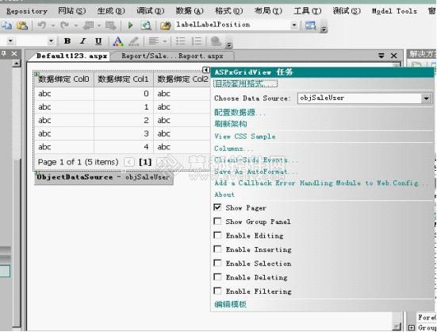Click the Copy toolbar icon

pyautogui.click(x=6, y=25)
